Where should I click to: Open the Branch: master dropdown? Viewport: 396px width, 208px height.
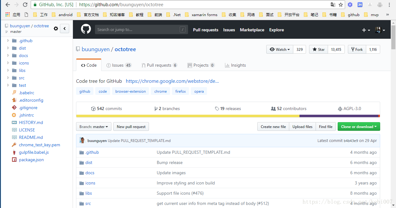pyautogui.click(x=94, y=126)
